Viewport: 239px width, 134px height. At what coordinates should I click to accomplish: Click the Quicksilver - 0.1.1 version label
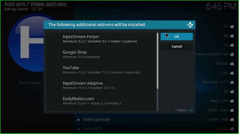click(x=215, y=82)
